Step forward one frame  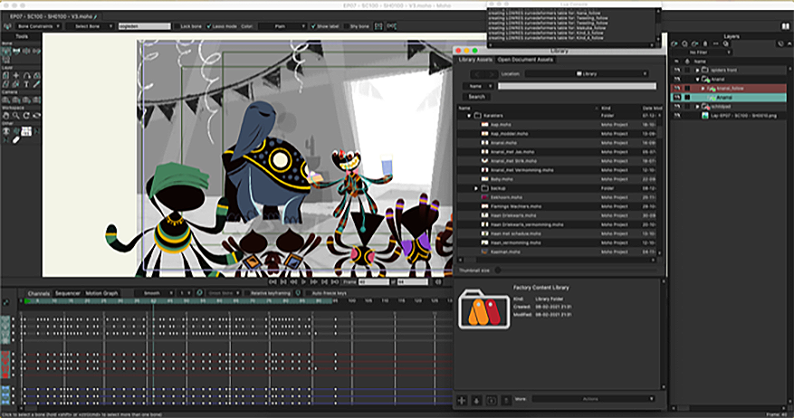point(314,282)
